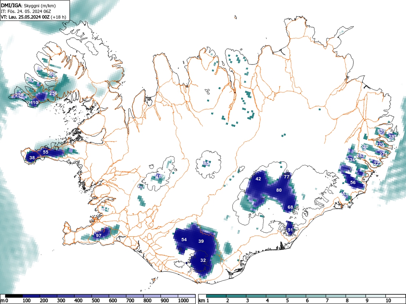This screenshot has width=406, height=304.
Task: Click the "m 0" legend start label
Action: click(4, 300)
